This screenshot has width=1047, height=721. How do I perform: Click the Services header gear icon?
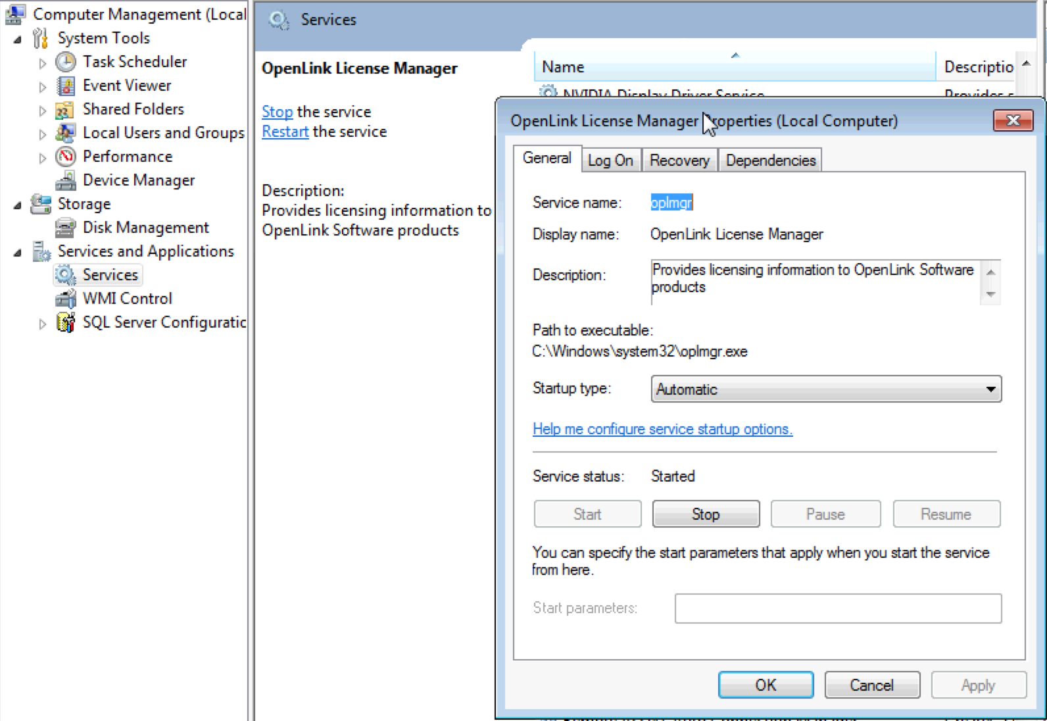coord(278,20)
